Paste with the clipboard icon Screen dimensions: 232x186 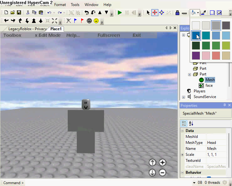coord(41,13)
